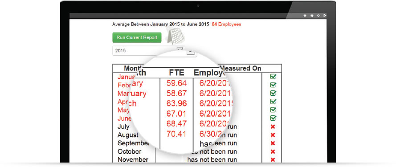Click red X status for October
Viewport: 396px width, 167px height.
[x=273, y=151]
